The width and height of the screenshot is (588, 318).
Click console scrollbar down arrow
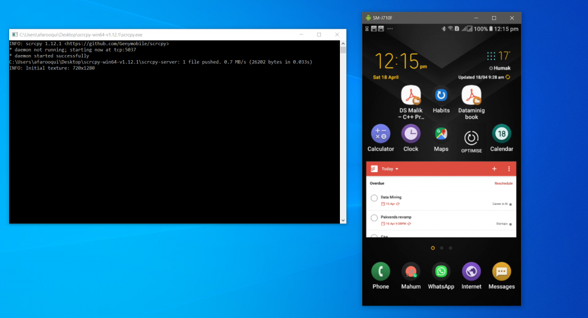tap(343, 221)
